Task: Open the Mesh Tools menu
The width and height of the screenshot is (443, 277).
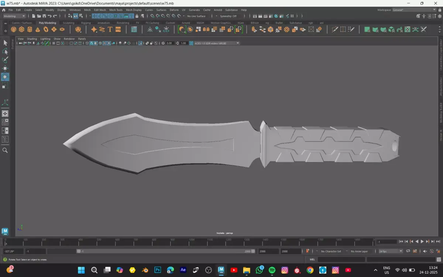Action: (116, 10)
